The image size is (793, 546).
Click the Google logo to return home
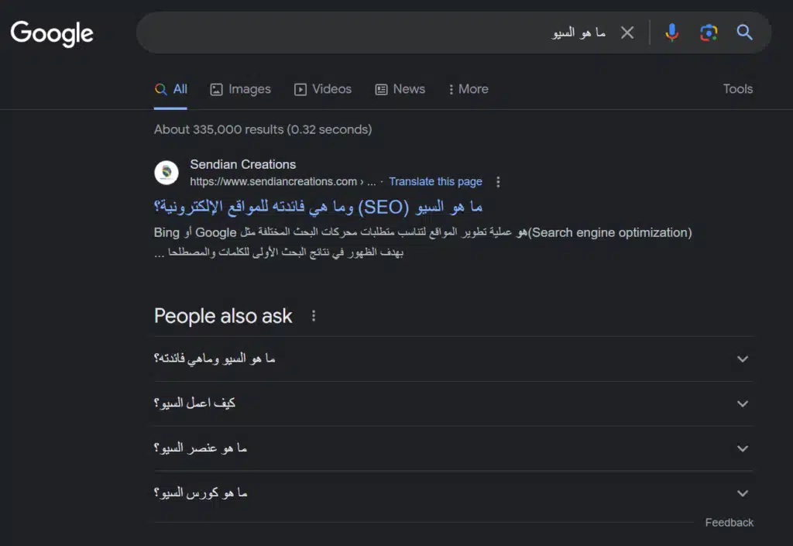click(51, 33)
